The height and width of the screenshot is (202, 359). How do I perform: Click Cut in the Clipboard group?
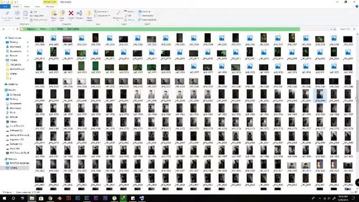tap(34, 12)
